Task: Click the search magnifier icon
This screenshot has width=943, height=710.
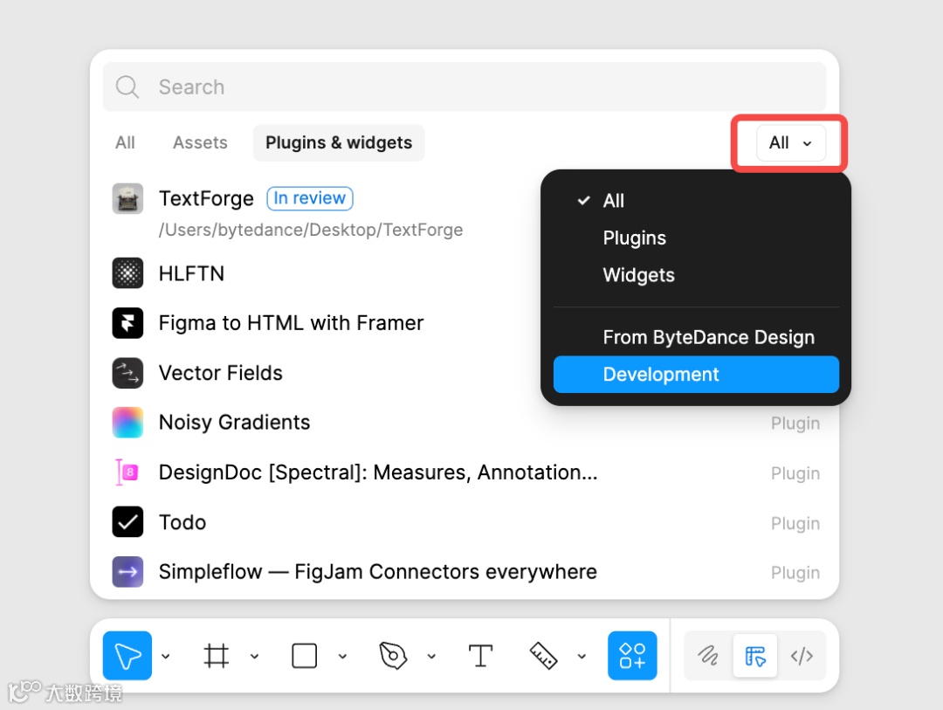Action: pos(127,87)
